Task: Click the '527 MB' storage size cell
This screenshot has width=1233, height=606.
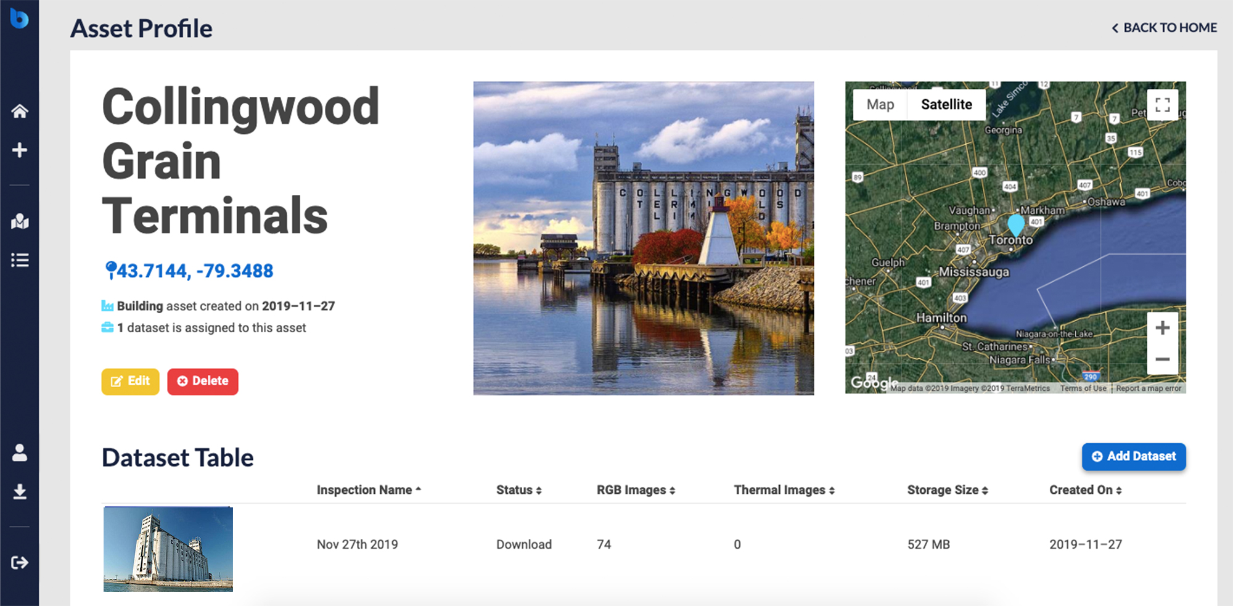Action: [x=928, y=544]
